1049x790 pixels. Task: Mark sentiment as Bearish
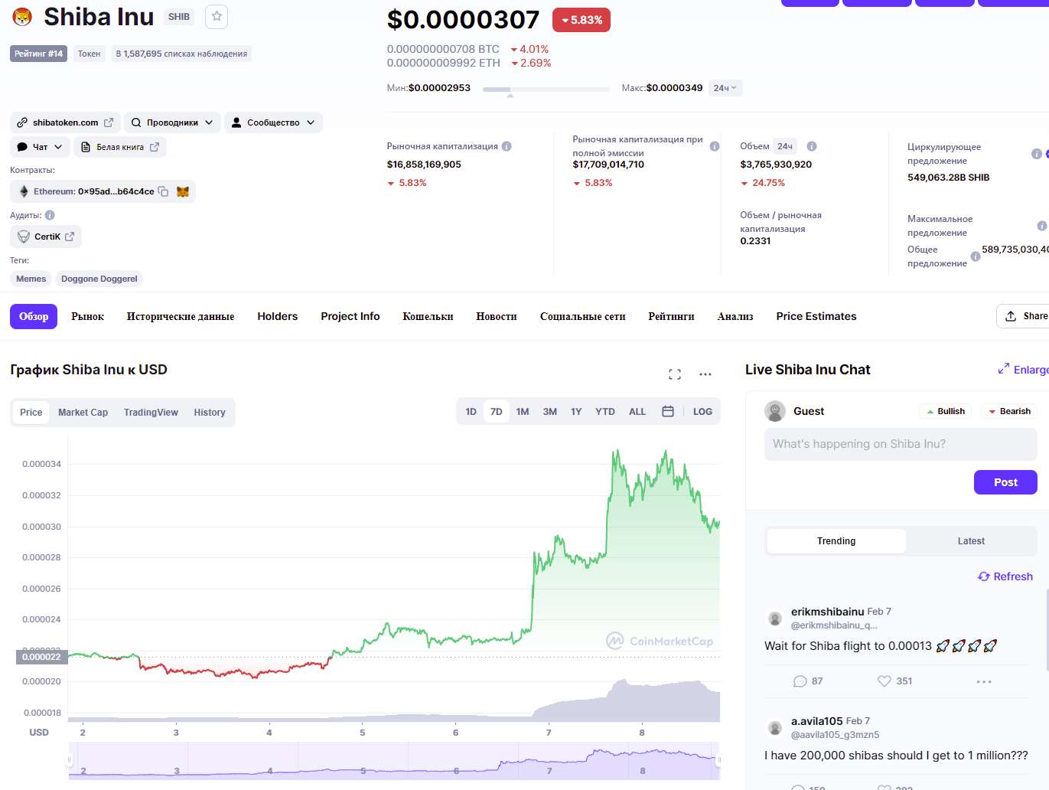pyautogui.click(x=1009, y=411)
